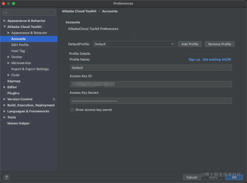Click the OK button

pyautogui.click(x=234, y=177)
